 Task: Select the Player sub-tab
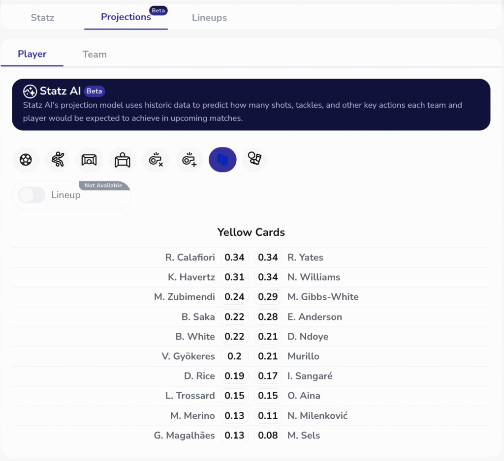click(x=32, y=54)
